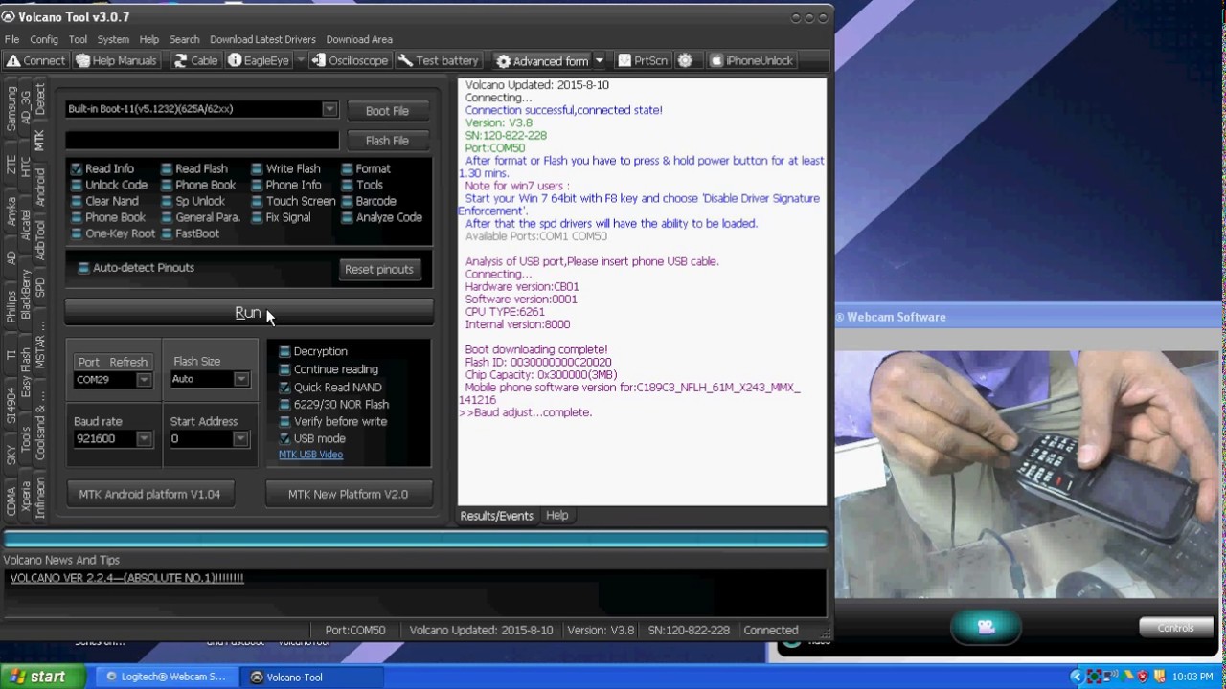Click the Reset pinouts button
The image size is (1226, 689).
pos(379,270)
